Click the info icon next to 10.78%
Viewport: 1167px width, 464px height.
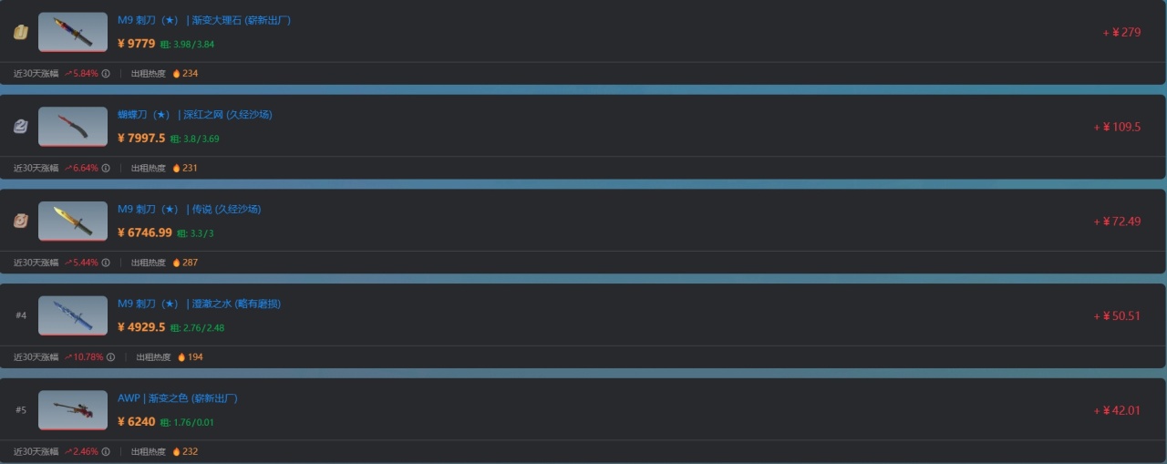(110, 357)
